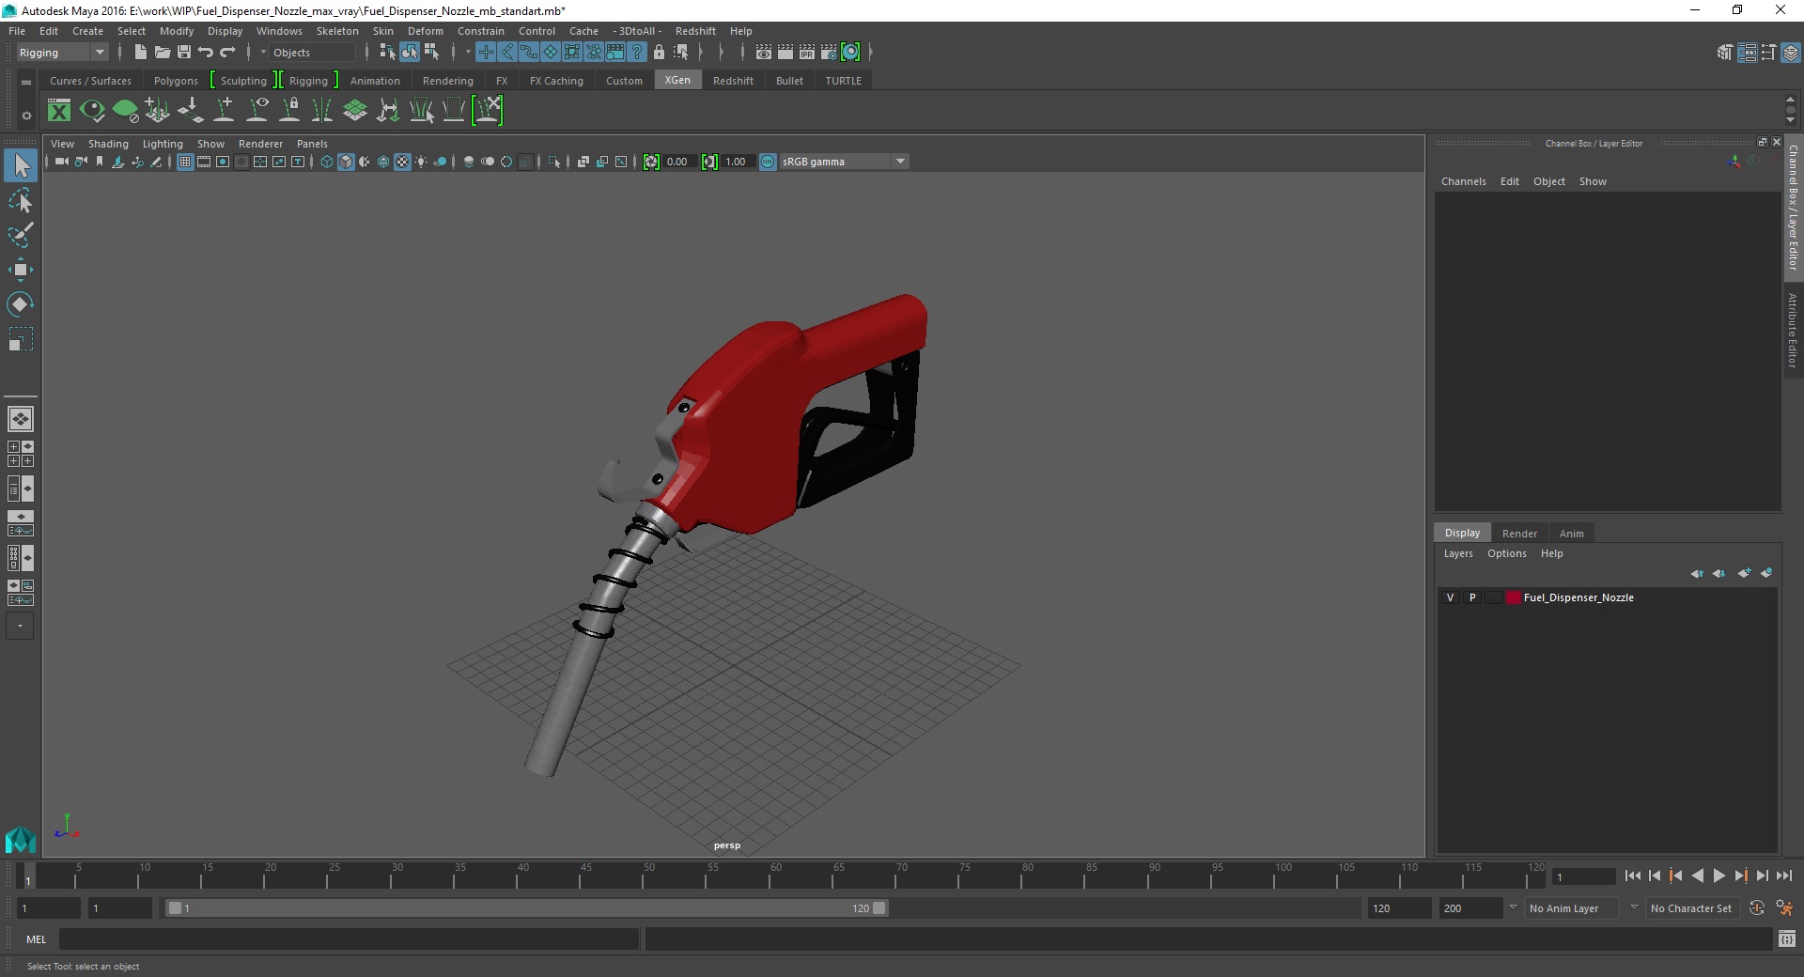Open the viewport Shading menu
Image resolution: width=1804 pixels, height=977 pixels.
coord(108,144)
